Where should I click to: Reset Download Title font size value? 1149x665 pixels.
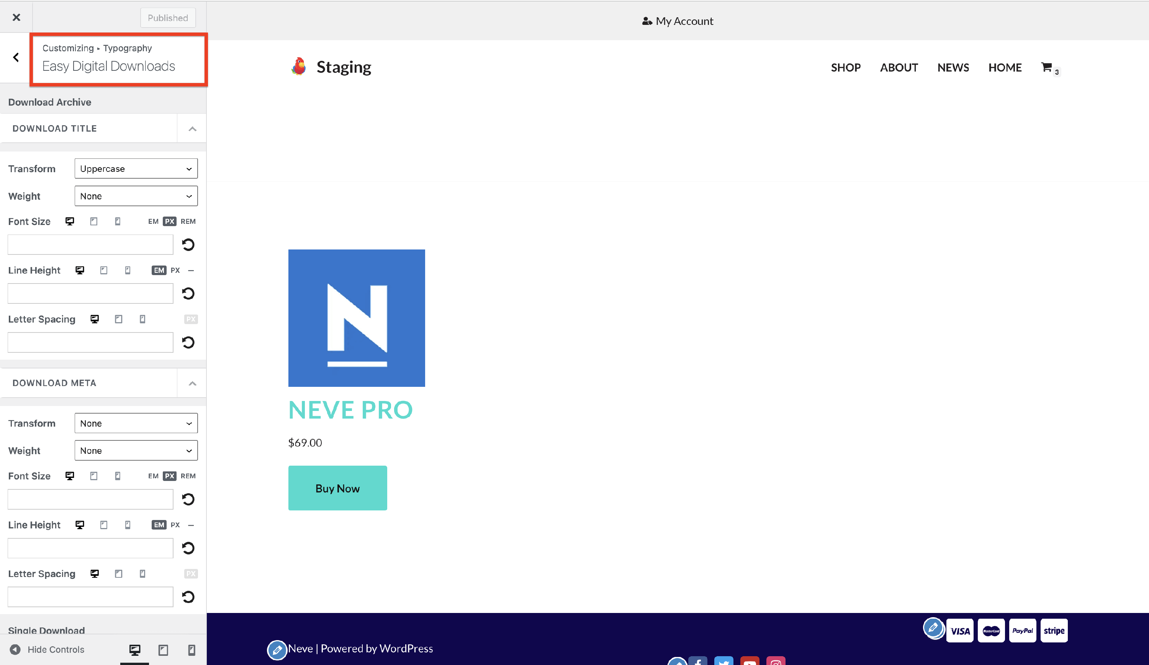[188, 245]
